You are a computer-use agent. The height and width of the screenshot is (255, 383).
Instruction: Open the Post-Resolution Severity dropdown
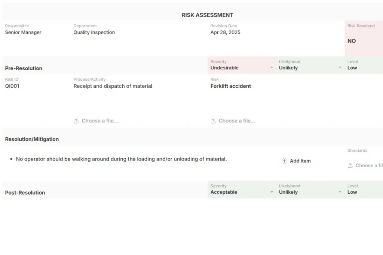[x=239, y=192]
